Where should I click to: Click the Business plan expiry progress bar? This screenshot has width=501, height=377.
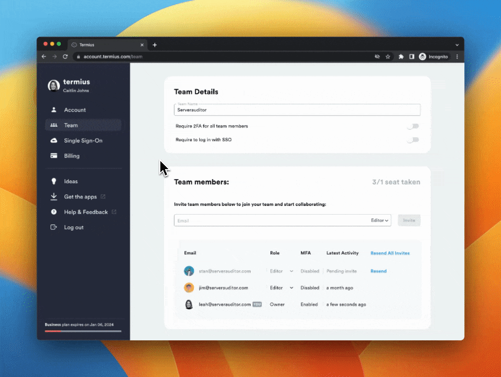pos(83,331)
